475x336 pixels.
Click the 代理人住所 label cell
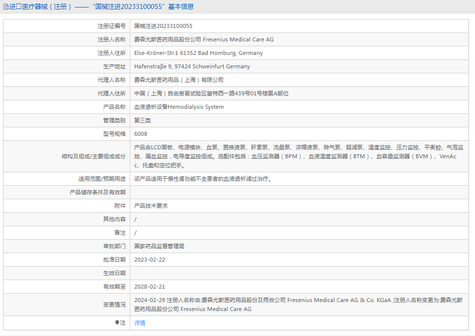(x=67, y=93)
